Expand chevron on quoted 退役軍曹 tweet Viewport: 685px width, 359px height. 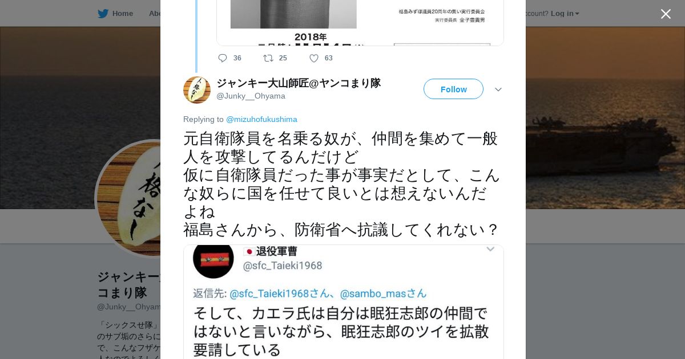click(490, 249)
